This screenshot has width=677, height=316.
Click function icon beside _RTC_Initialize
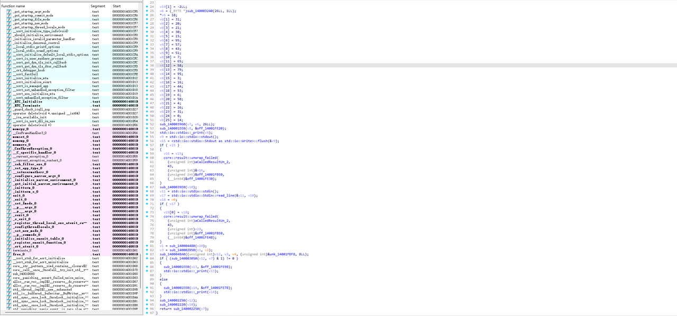click(9, 101)
